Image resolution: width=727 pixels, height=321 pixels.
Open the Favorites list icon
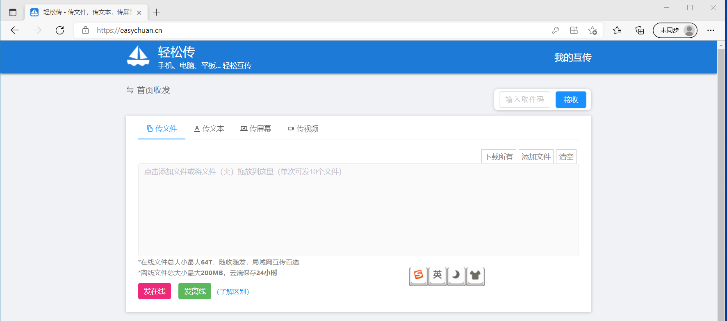click(617, 30)
